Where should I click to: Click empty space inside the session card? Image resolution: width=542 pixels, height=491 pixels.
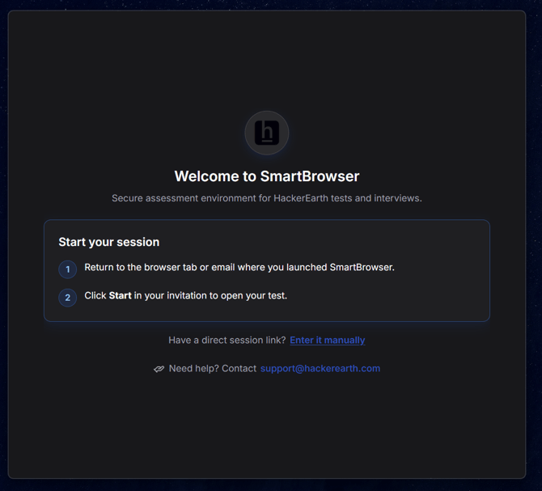(x=397, y=297)
